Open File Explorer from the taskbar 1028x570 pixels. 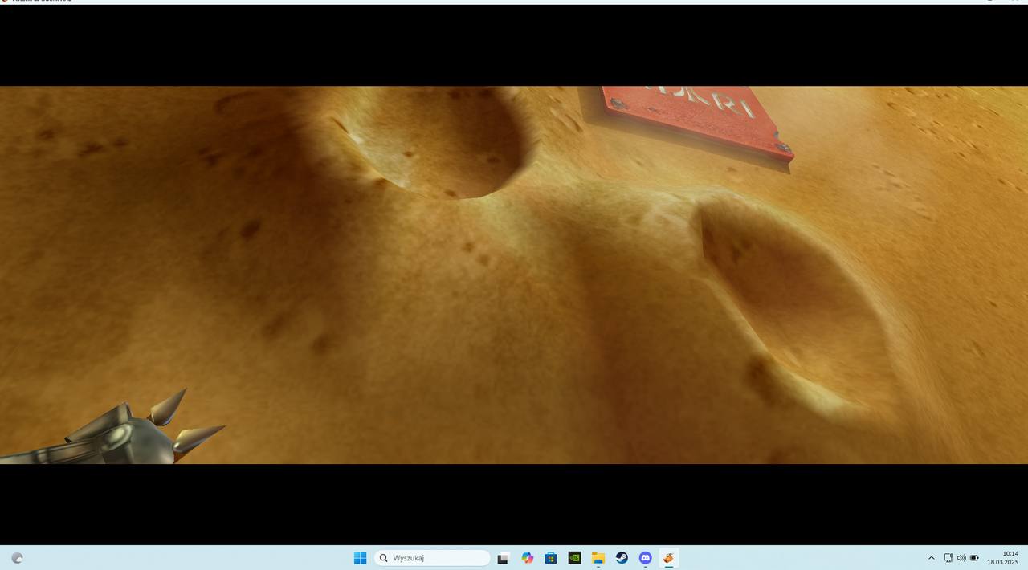coord(598,558)
